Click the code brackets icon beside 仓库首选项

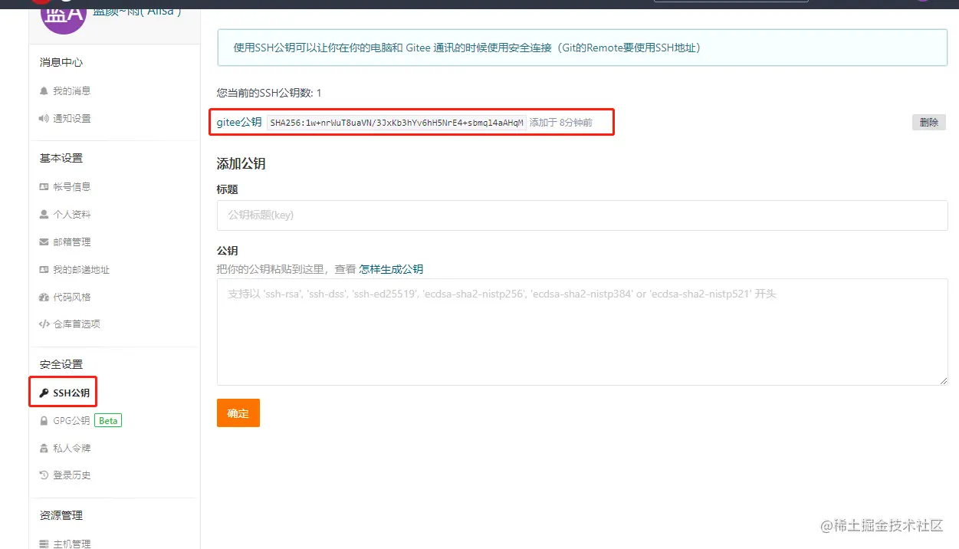coord(44,324)
